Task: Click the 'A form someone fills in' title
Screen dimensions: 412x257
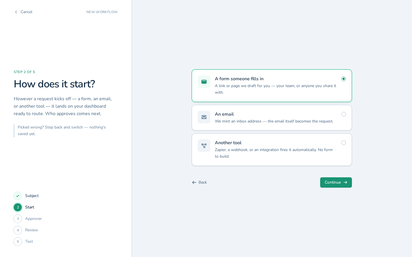Action: click(x=239, y=79)
